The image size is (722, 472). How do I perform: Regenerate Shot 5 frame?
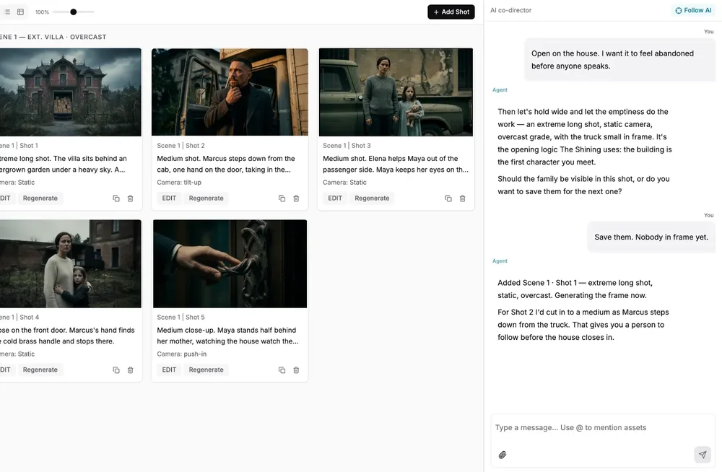point(206,370)
